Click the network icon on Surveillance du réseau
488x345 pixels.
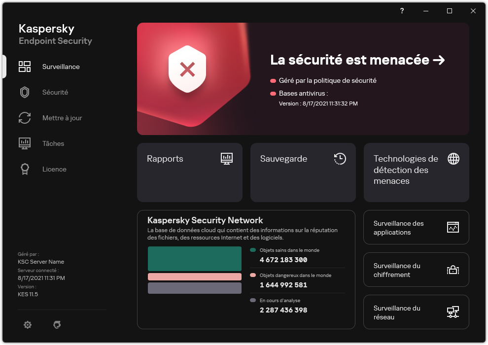coord(453,312)
